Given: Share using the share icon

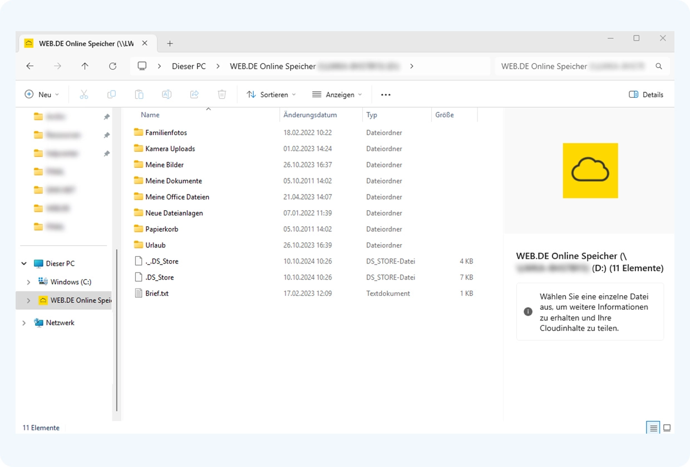Looking at the screenshot, I should point(194,94).
